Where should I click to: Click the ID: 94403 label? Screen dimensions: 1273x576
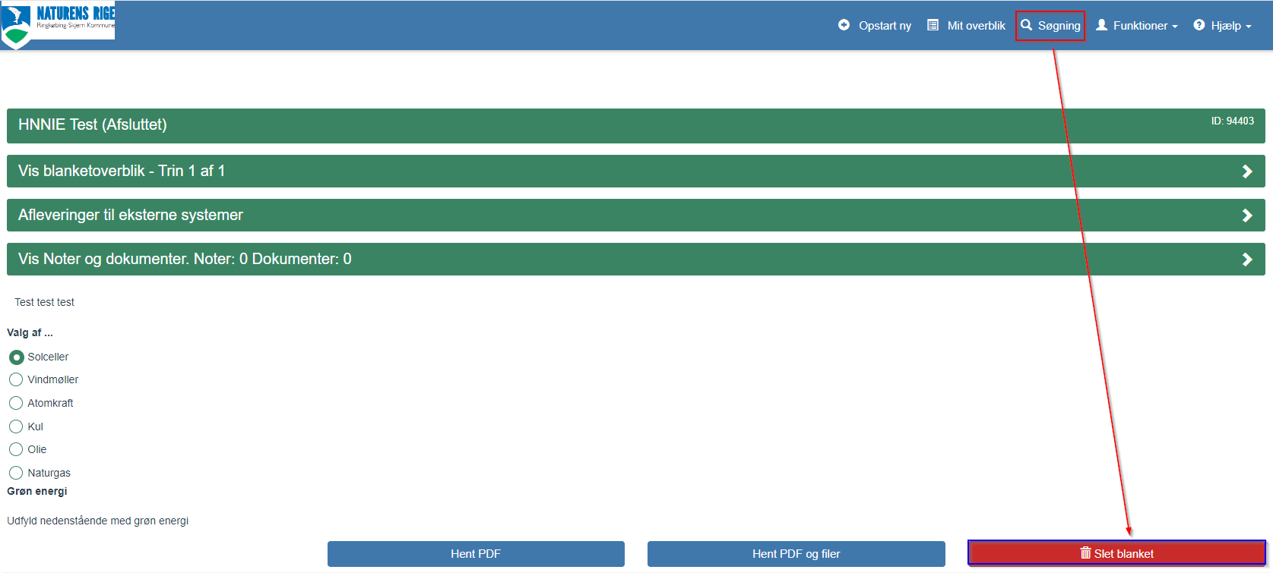(x=1233, y=121)
